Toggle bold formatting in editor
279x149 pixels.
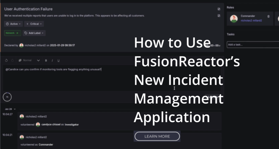point(46,61)
